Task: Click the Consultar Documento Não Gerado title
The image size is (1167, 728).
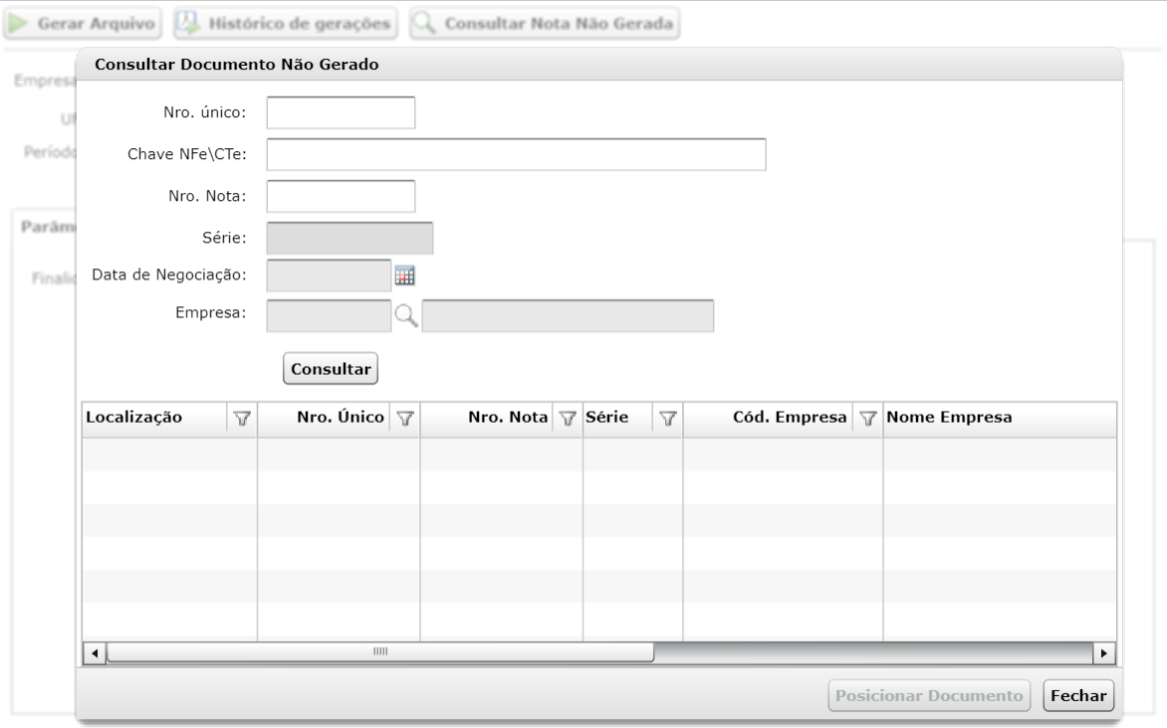Action: (237, 65)
